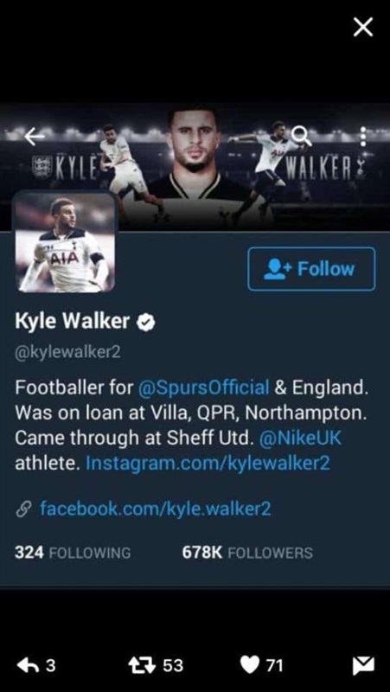390x692 pixels.
Task: View the 324 Following list
Action: [x=73, y=553]
